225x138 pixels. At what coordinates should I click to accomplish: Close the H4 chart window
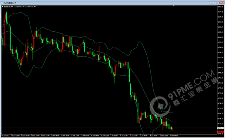[222, 3]
